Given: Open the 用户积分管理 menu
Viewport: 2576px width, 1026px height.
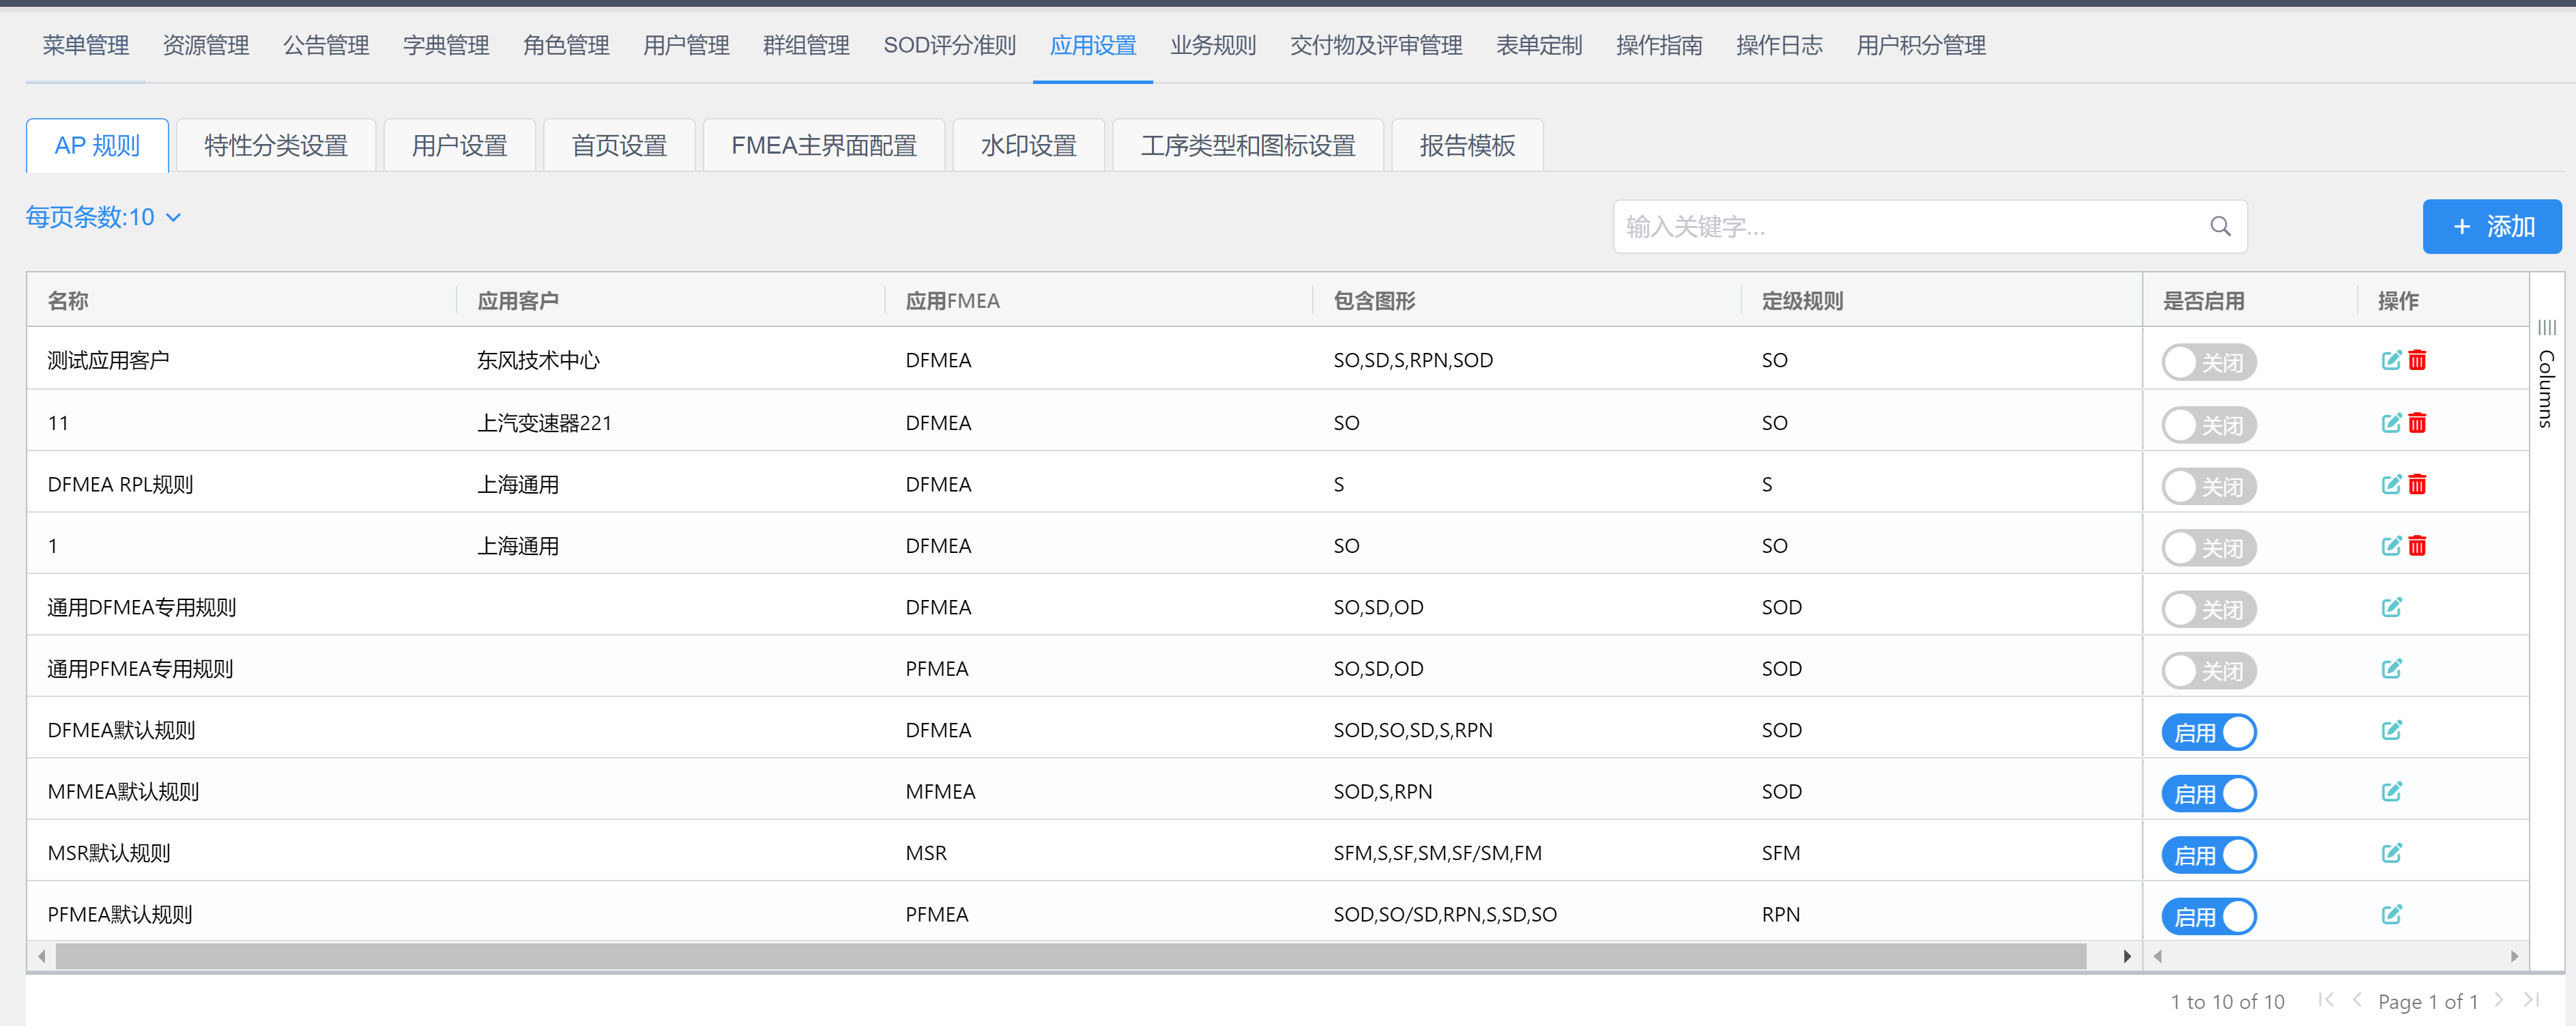Looking at the screenshot, I should pyautogui.click(x=1921, y=45).
